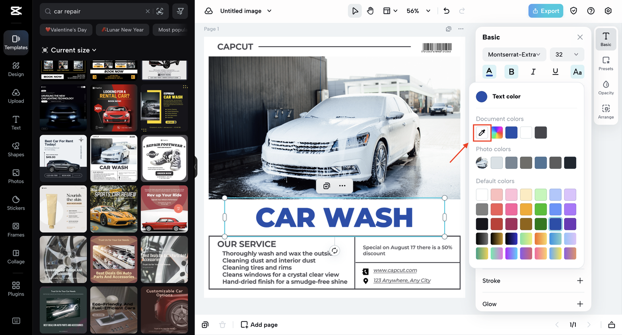Viewport: 622px width, 335px height.
Task: Choose the Rental Car template thumbnail
Action: (x=114, y=108)
